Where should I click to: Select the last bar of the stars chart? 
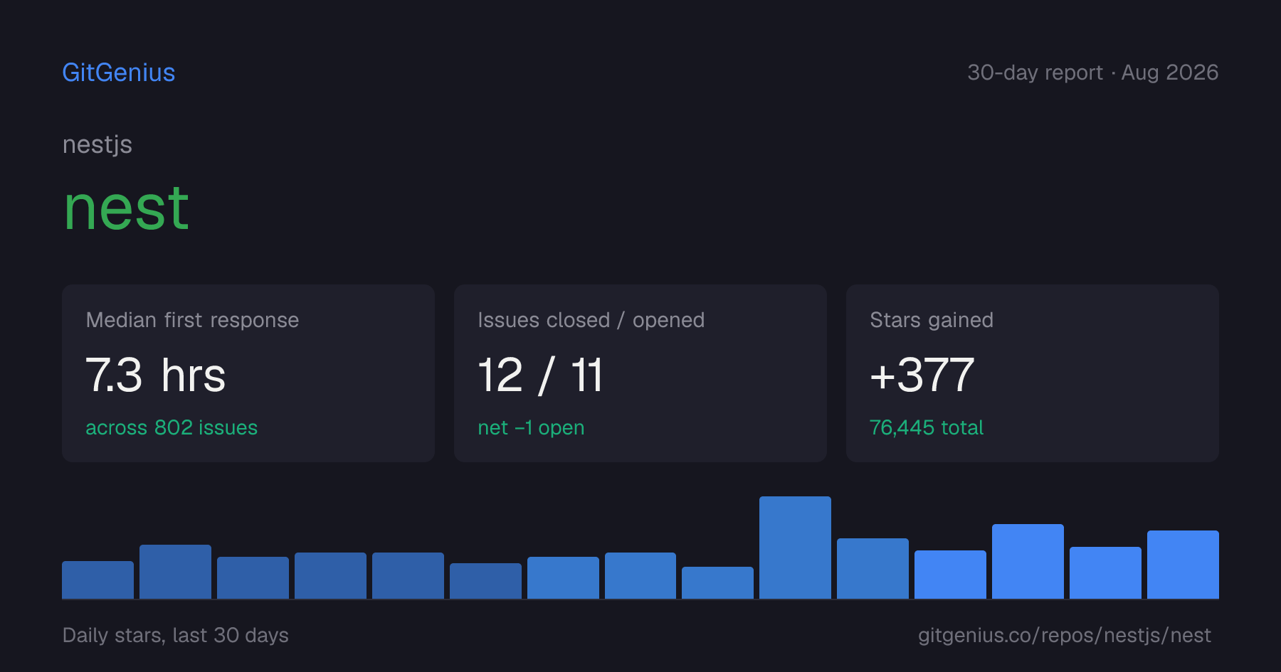pos(1183,565)
